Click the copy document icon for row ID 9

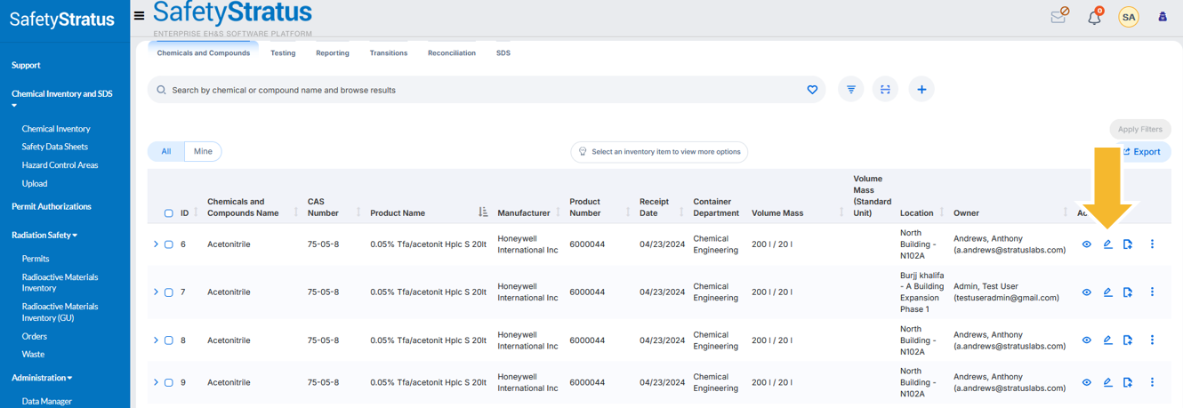pos(1128,383)
